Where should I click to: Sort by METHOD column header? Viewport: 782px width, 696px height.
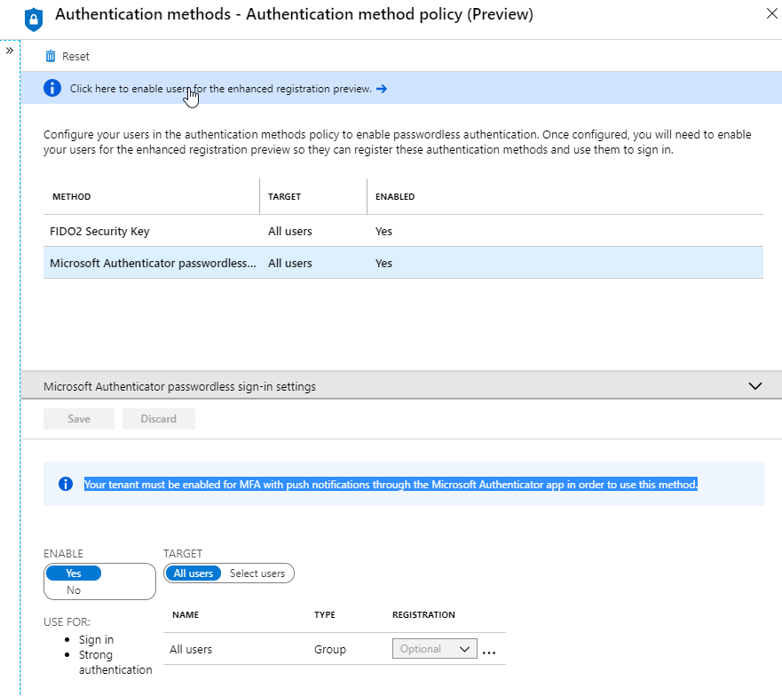[x=71, y=196]
